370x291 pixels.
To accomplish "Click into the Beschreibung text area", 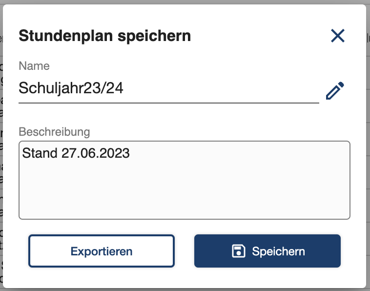I will pyautogui.click(x=185, y=180).
